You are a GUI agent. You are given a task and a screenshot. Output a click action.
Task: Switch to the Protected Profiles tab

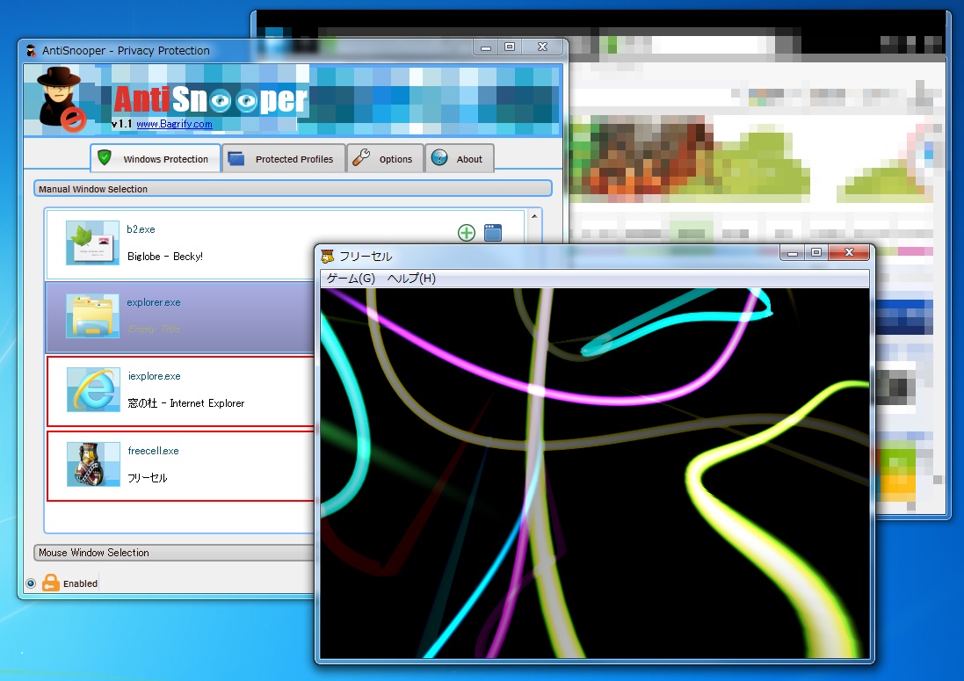coord(284,158)
